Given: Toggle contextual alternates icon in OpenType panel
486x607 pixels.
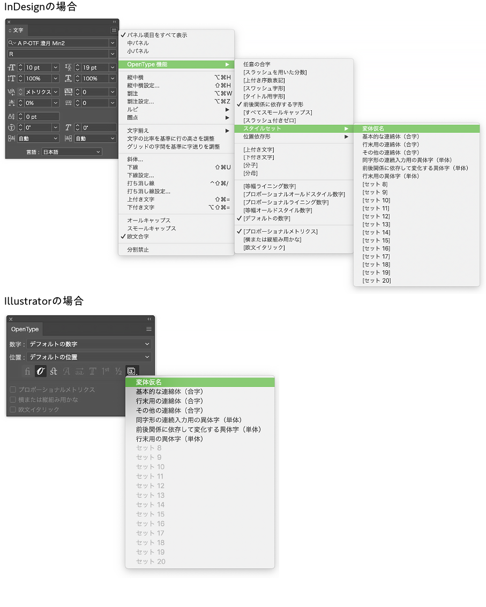Looking at the screenshot, I should (x=40, y=371).
